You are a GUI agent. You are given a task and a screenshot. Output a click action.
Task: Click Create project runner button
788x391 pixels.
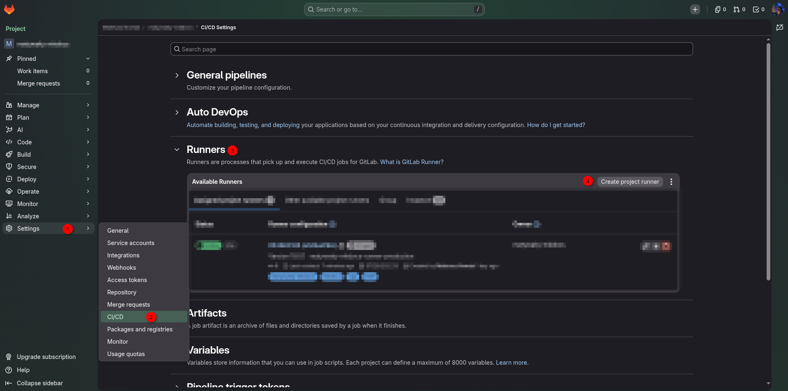point(630,182)
